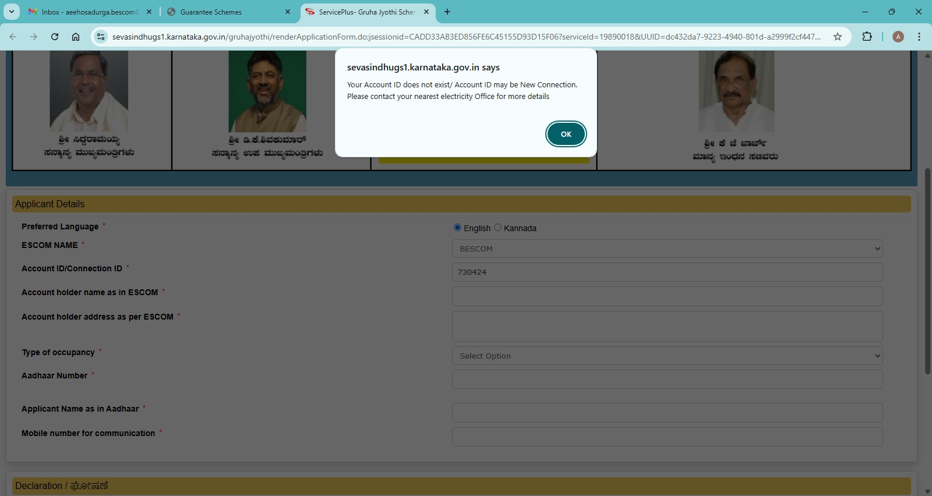Bookmark this page with the star

coord(838,37)
